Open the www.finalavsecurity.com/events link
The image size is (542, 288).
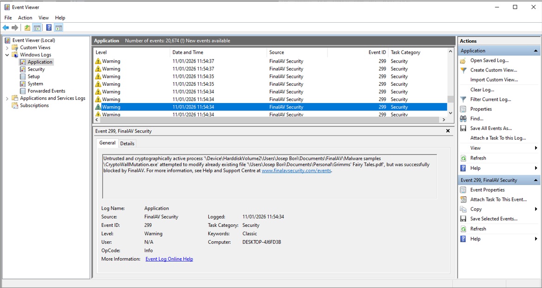pos(296,170)
